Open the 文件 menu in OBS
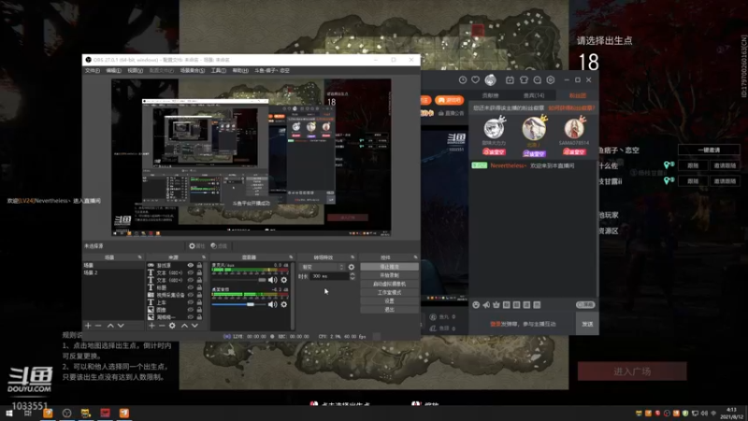The height and width of the screenshot is (421, 748). point(92,71)
